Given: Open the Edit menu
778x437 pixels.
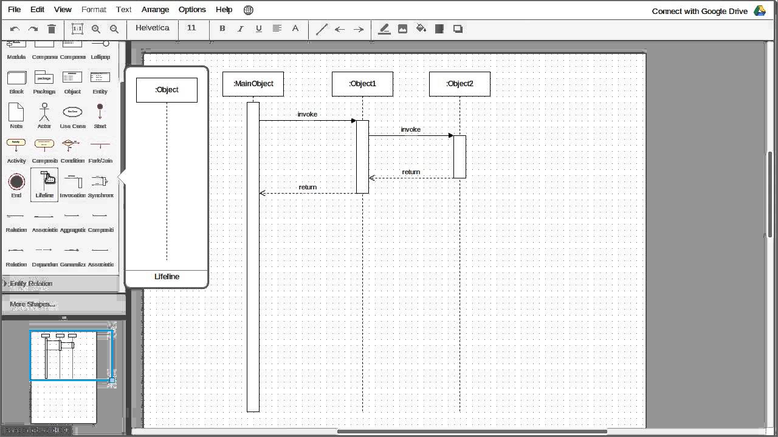Looking at the screenshot, I should click(37, 10).
